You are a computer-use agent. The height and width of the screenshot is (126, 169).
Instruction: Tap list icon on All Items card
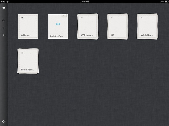point(22,18)
